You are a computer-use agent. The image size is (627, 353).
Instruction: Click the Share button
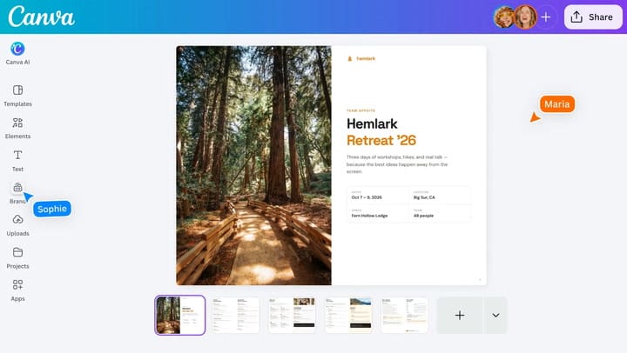click(x=593, y=17)
